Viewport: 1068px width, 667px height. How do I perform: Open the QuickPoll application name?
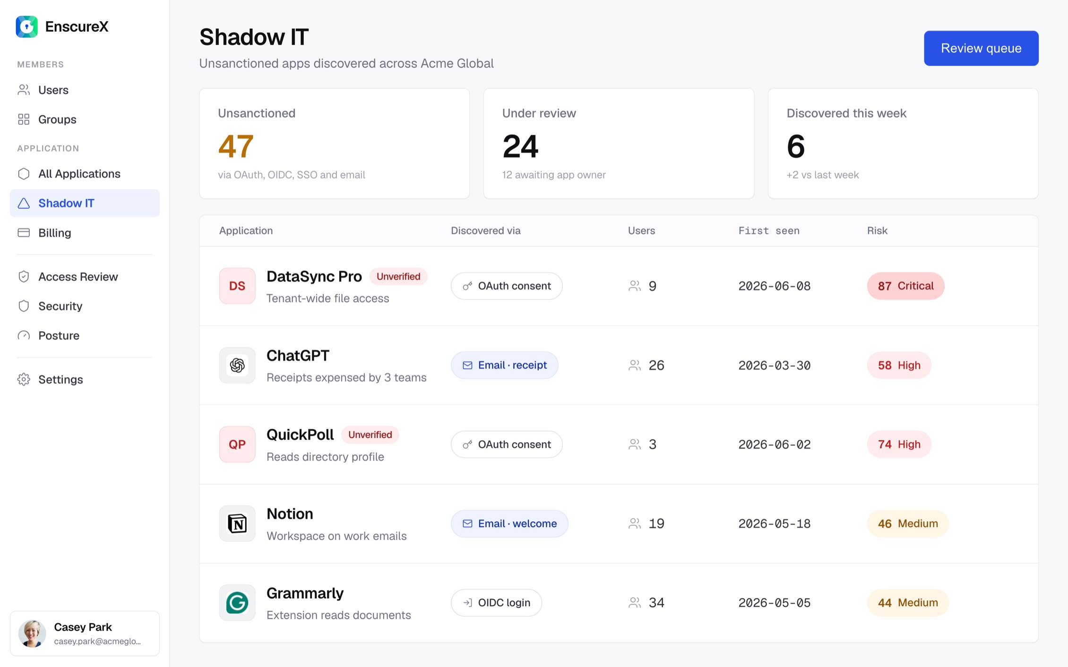(x=300, y=435)
